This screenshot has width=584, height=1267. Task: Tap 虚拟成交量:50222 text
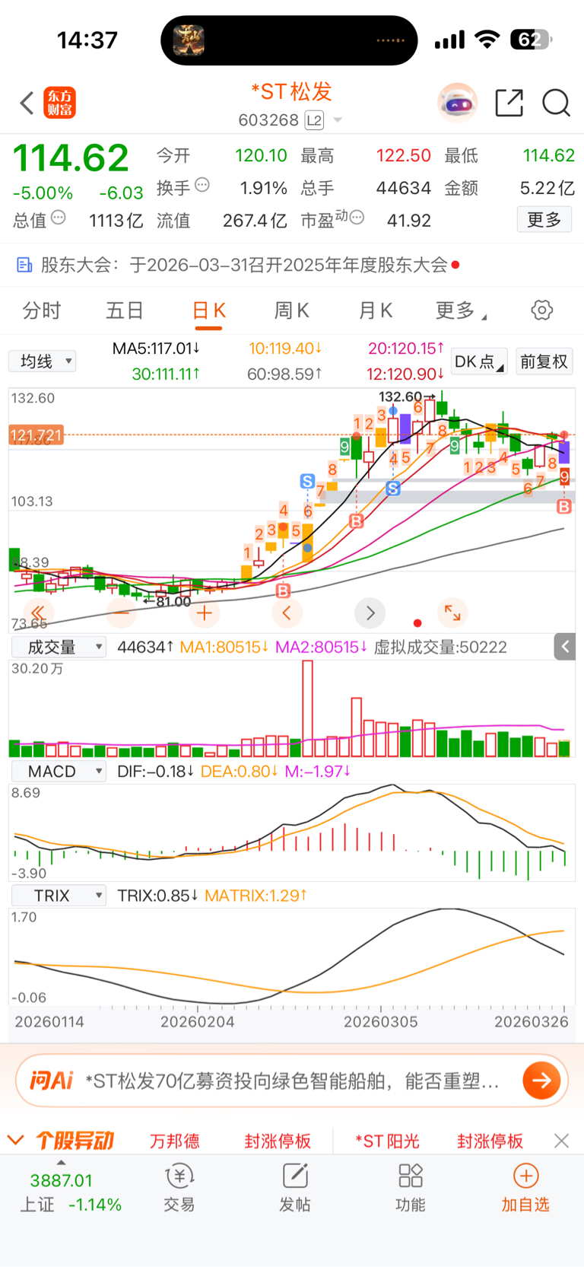440,647
